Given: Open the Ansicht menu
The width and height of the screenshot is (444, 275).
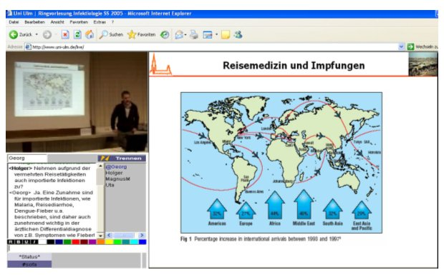Looking at the screenshot, I should [x=57, y=21].
